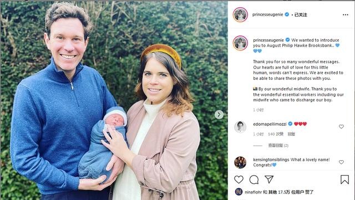Open the family photo image
Image resolution: width=355 pixels, height=200 pixels.
114,101
